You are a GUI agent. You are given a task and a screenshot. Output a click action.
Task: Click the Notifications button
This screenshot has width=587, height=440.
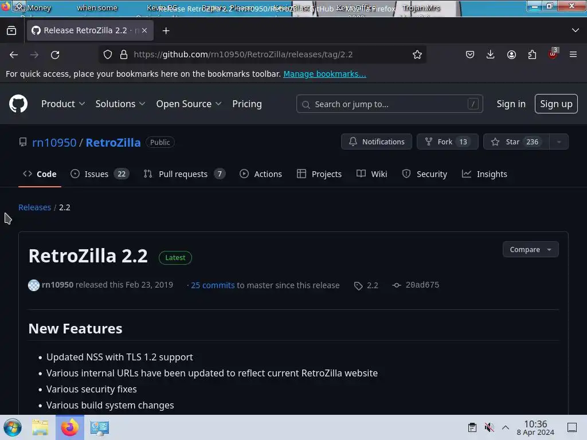376,142
